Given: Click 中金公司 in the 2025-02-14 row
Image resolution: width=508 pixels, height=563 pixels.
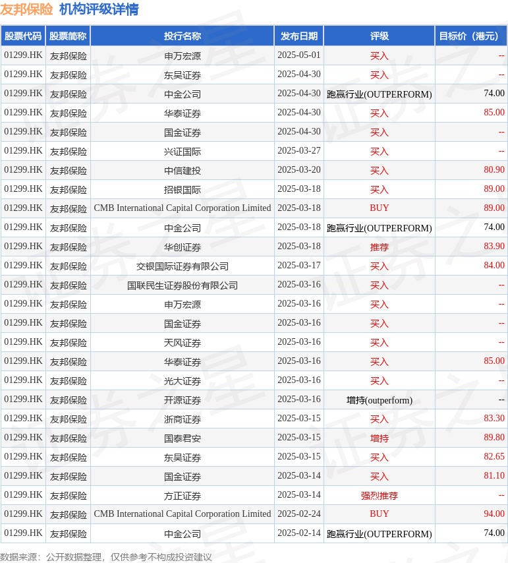Looking at the screenshot, I should coord(183,533).
